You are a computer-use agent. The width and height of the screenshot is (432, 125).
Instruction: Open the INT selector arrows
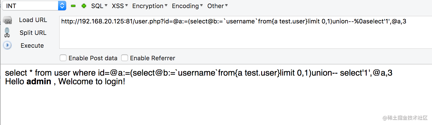62,6
